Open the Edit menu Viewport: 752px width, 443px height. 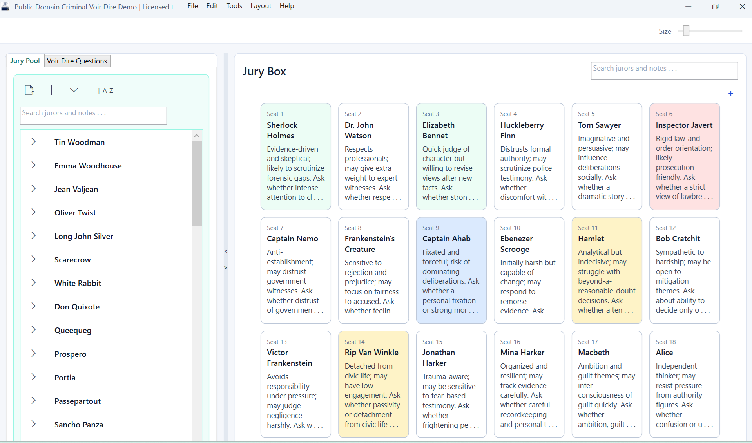[212, 6]
